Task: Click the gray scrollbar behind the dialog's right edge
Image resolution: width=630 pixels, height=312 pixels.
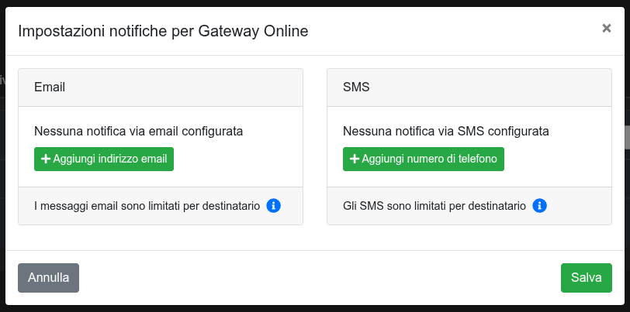Action: click(x=627, y=136)
